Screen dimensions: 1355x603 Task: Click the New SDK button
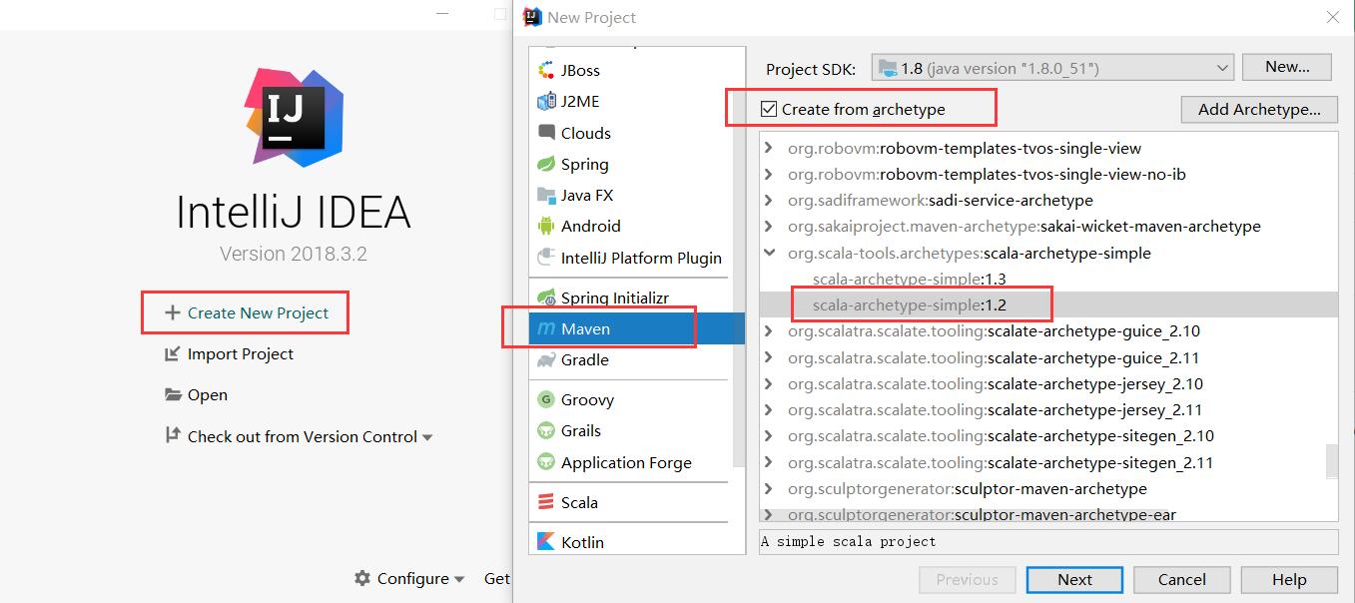[x=1287, y=67]
